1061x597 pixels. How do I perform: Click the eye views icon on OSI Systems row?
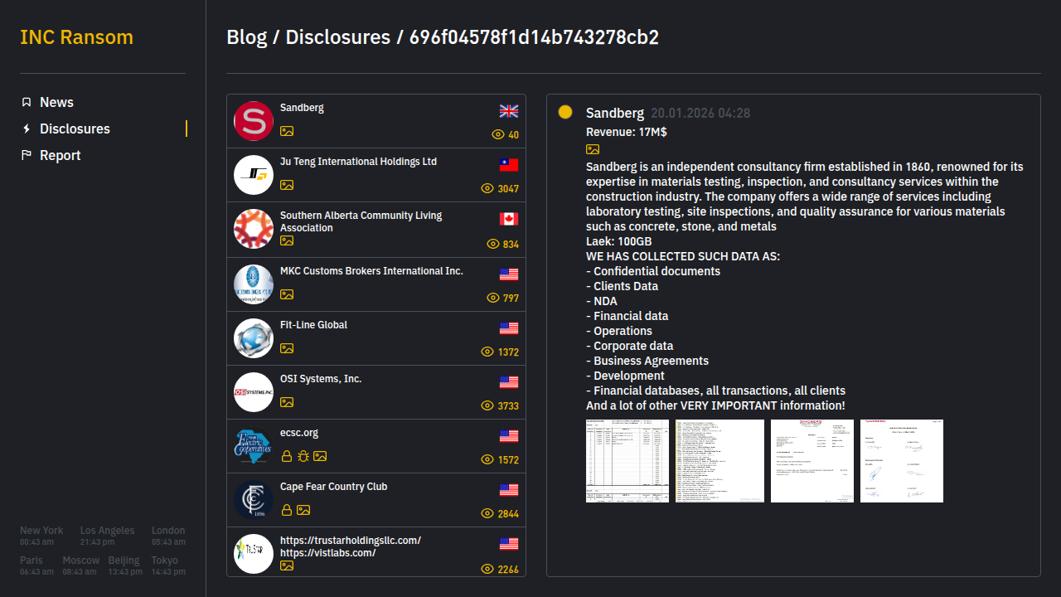tap(487, 405)
